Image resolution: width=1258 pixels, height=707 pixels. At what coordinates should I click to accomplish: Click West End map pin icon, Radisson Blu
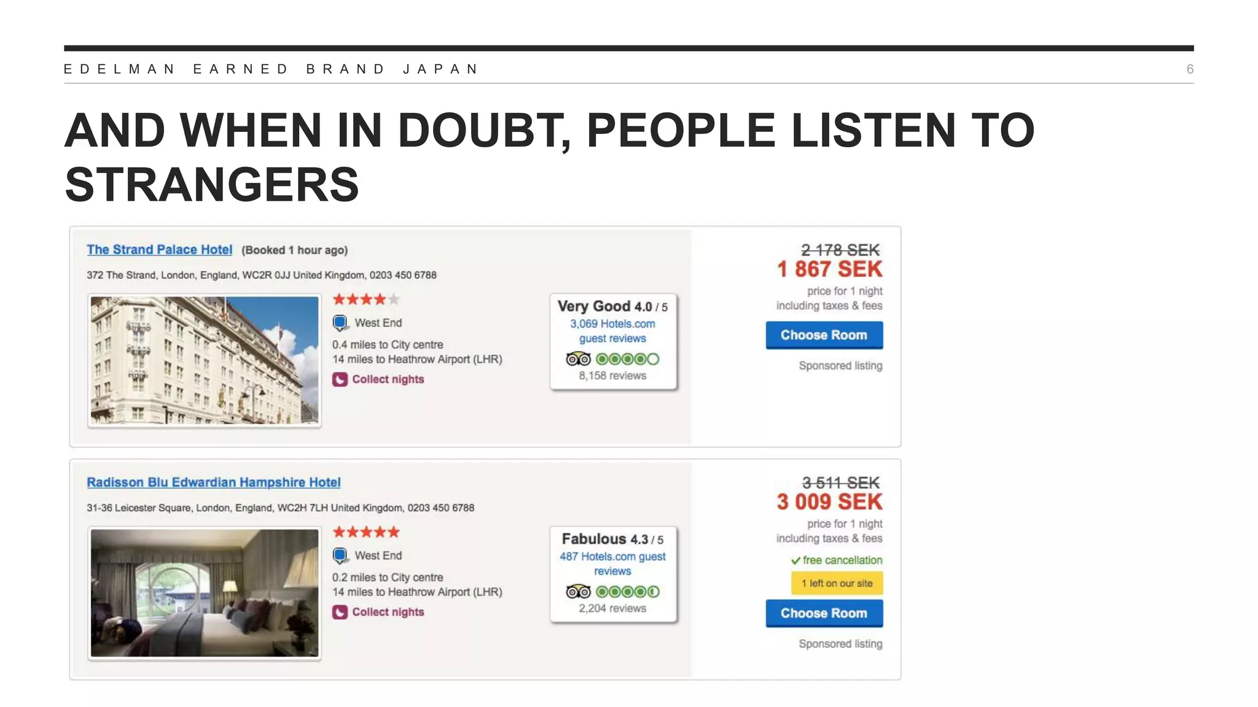(340, 555)
